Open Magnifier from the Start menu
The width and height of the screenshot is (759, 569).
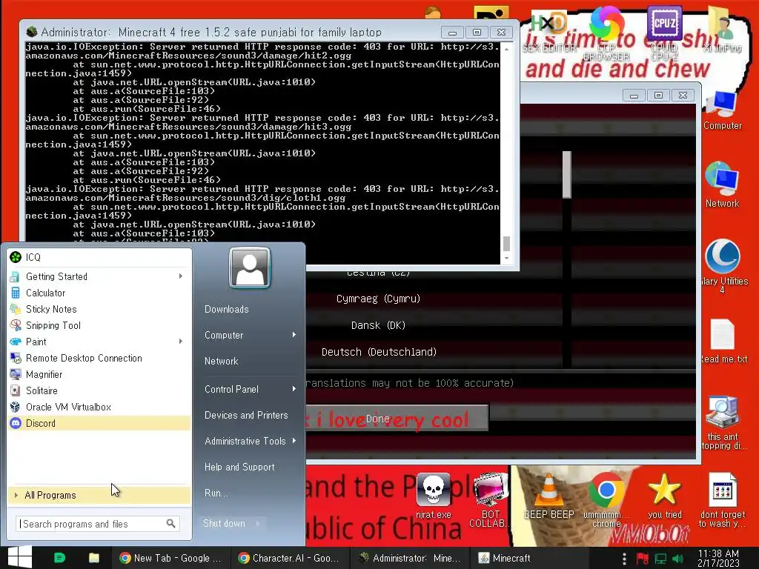point(99,374)
